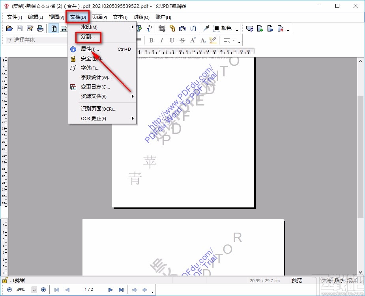Click the text highlight marker icon

[213, 41]
